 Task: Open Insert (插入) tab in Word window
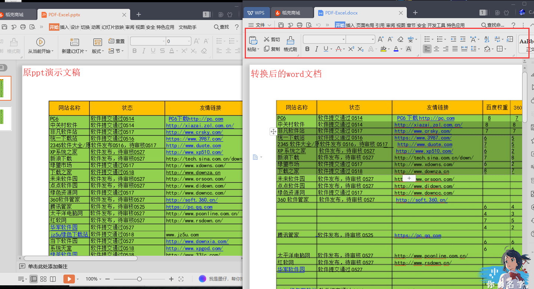coord(350,25)
